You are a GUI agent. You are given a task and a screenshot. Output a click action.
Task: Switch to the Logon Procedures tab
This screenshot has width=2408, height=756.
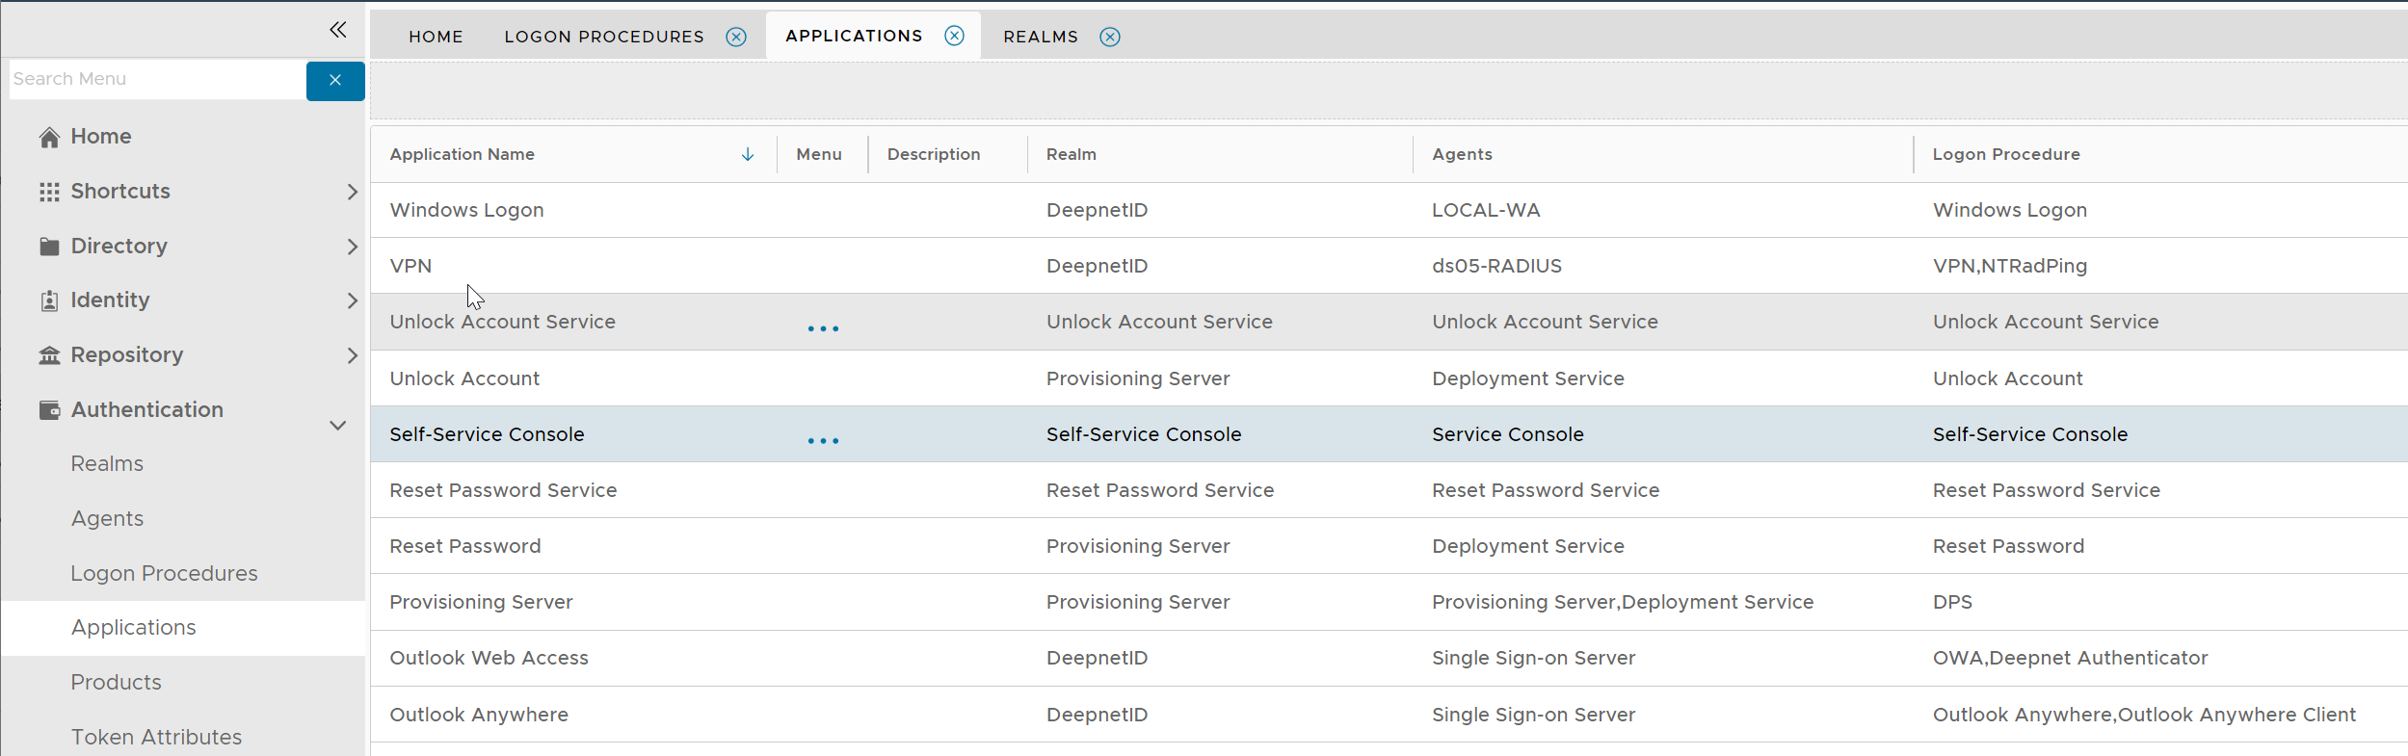pos(604,37)
